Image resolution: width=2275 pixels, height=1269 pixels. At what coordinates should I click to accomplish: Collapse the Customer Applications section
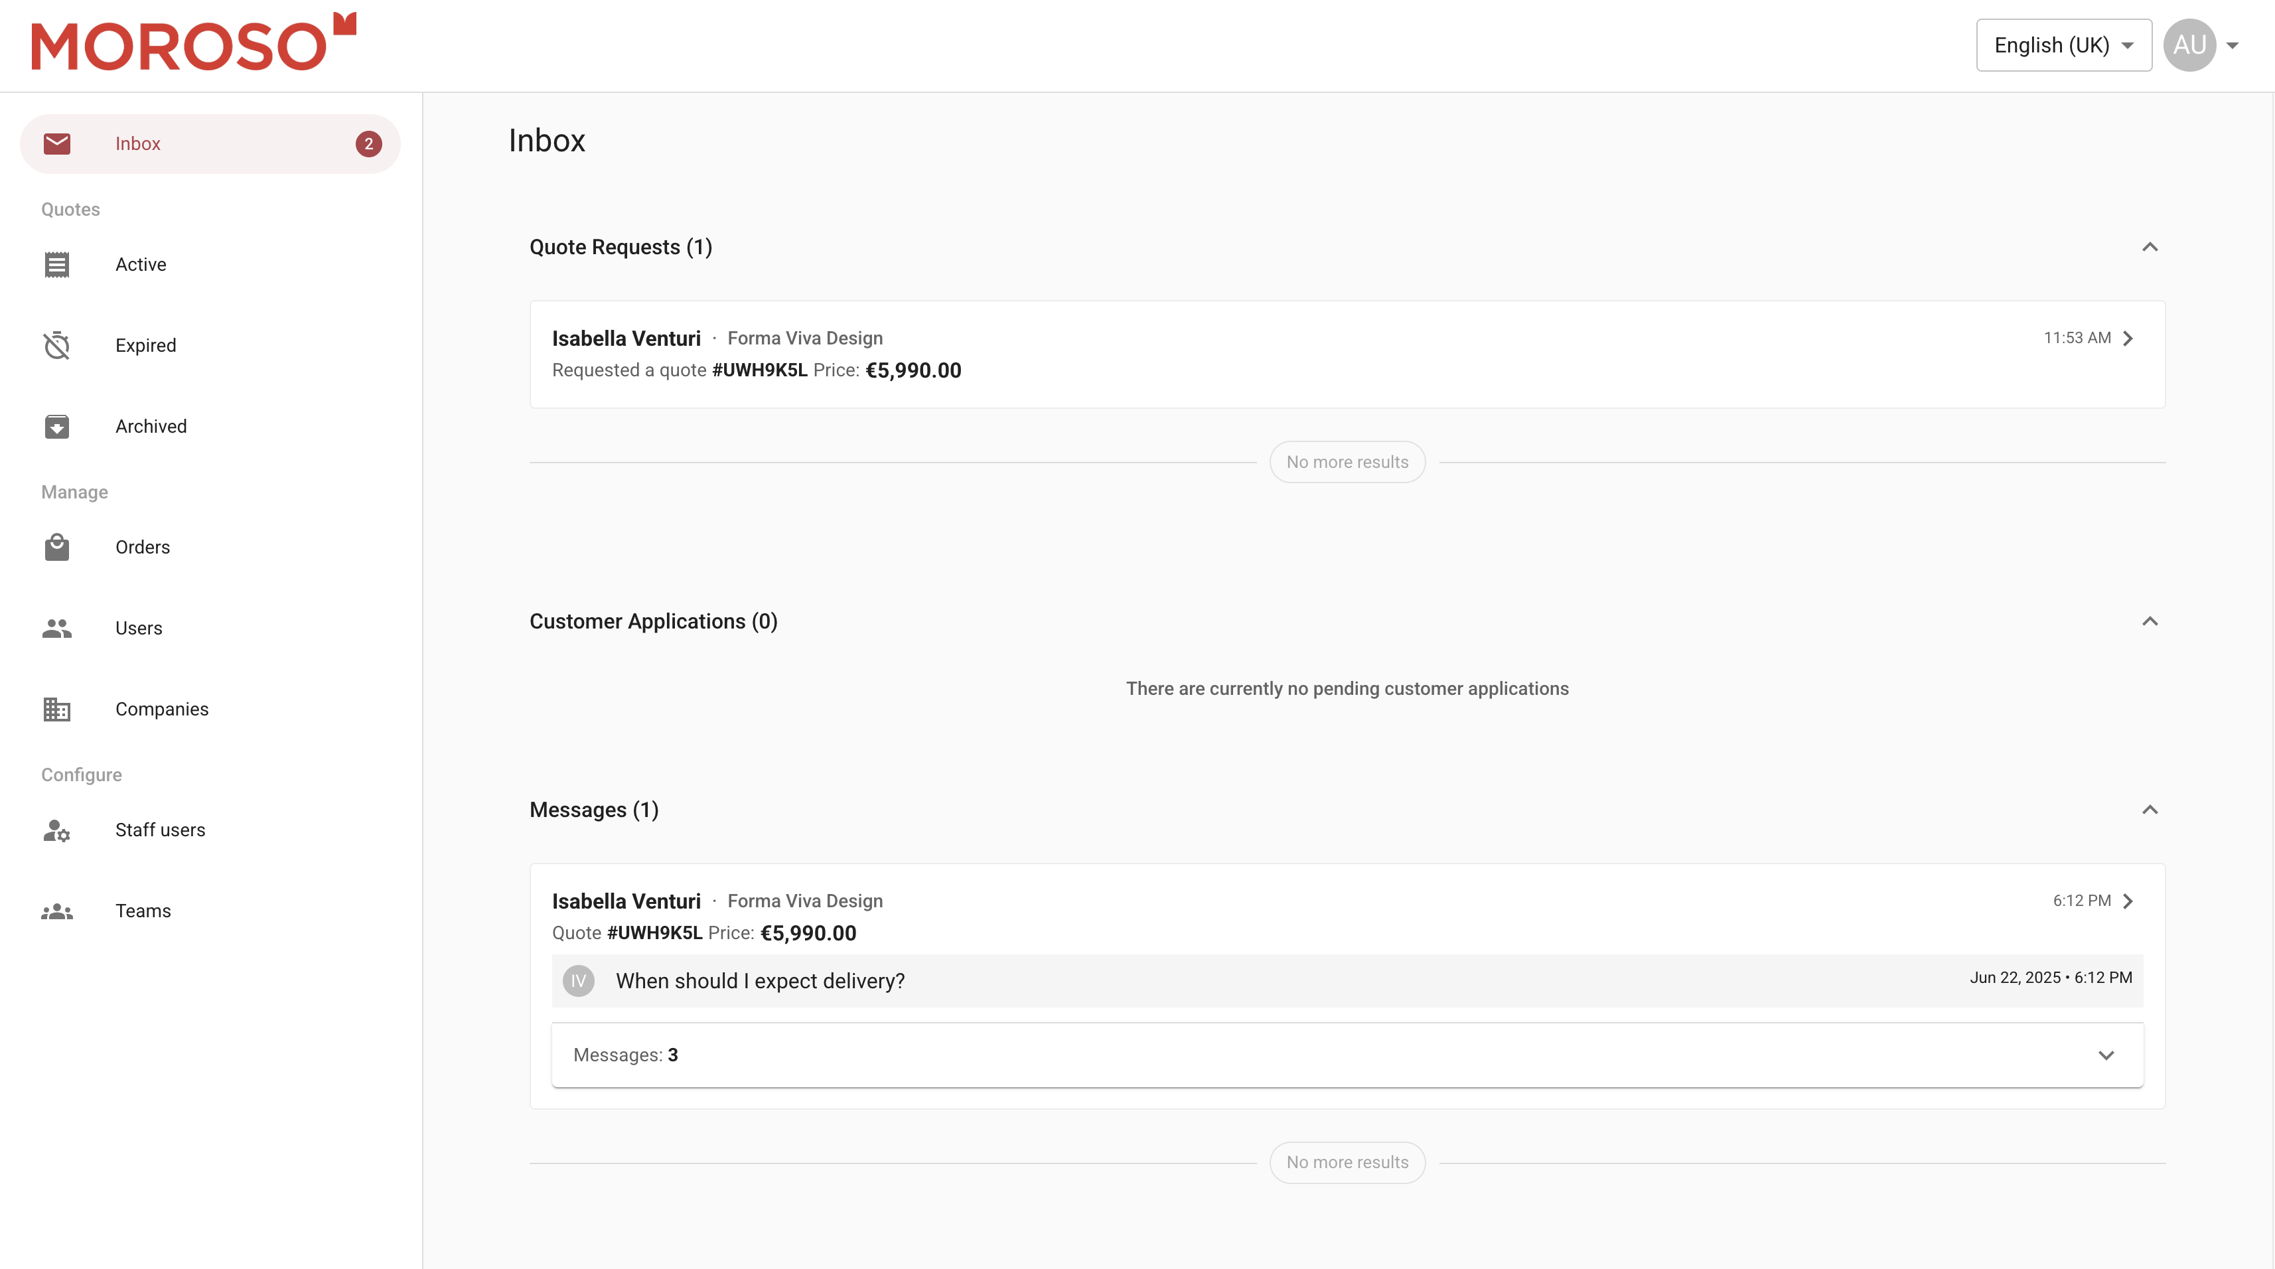pyautogui.click(x=2150, y=622)
